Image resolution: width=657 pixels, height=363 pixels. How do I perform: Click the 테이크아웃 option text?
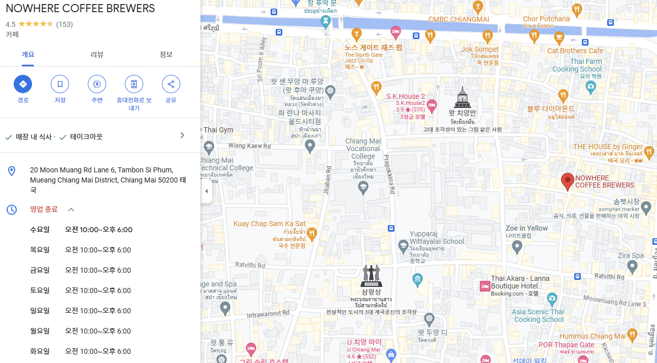pyautogui.click(x=86, y=137)
